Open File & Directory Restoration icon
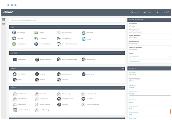Viewport: 172px width, 120px height. pos(59,44)
